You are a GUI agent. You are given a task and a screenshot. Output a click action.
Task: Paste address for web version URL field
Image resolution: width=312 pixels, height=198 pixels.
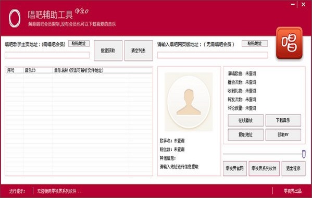click(255, 43)
